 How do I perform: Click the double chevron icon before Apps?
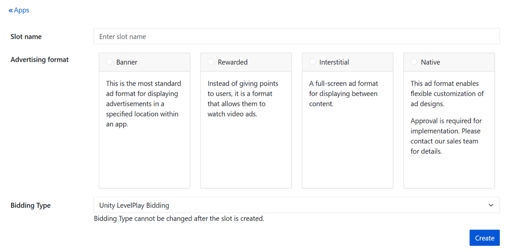11,10
